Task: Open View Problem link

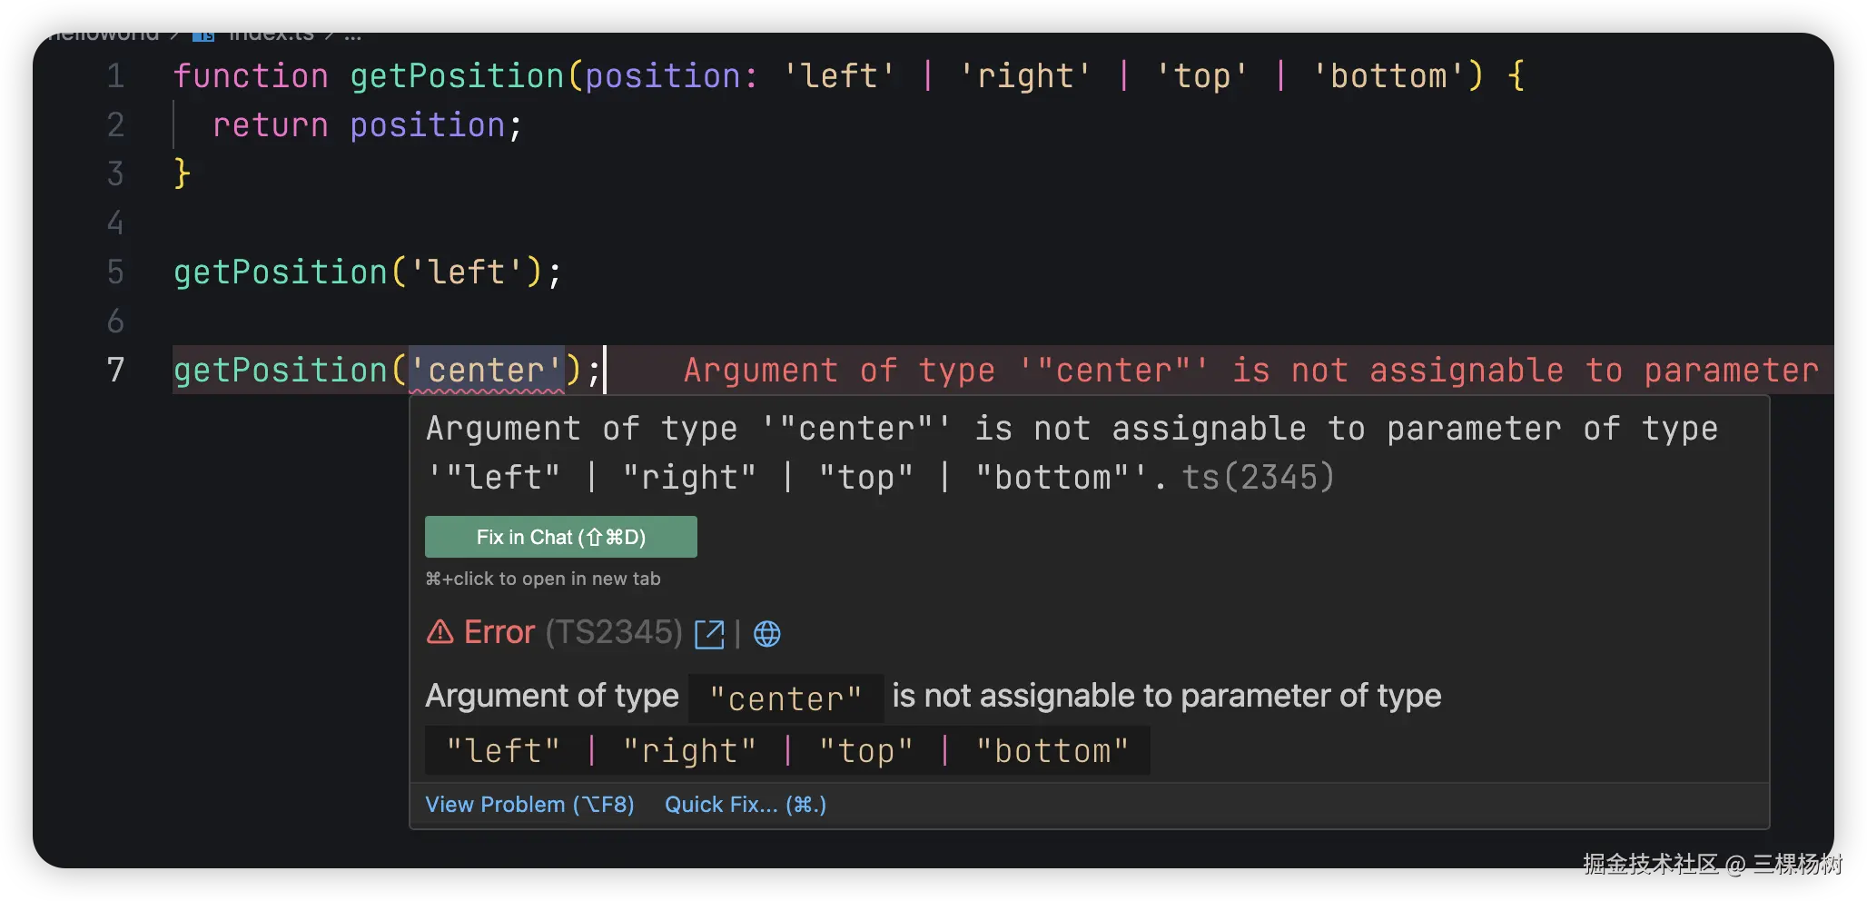Action: coord(529,805)
